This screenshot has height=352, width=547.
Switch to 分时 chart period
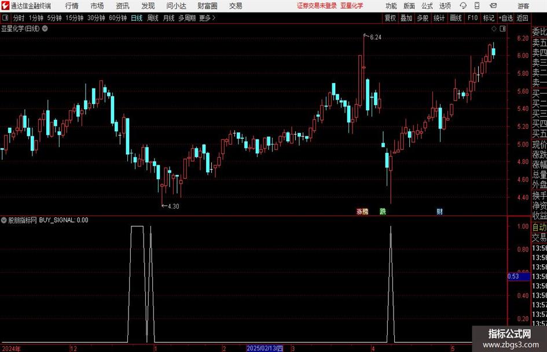tap(19, 18)
